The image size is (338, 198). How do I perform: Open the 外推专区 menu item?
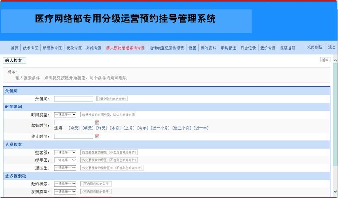[94, 48]
